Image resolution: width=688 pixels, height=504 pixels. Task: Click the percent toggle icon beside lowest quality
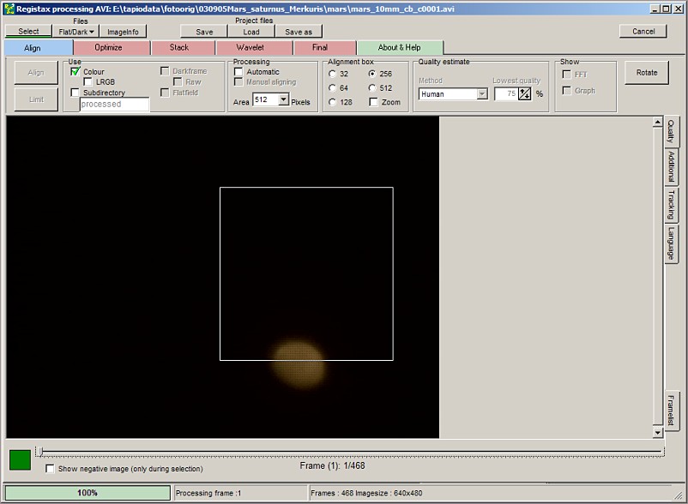coord(525,93)
